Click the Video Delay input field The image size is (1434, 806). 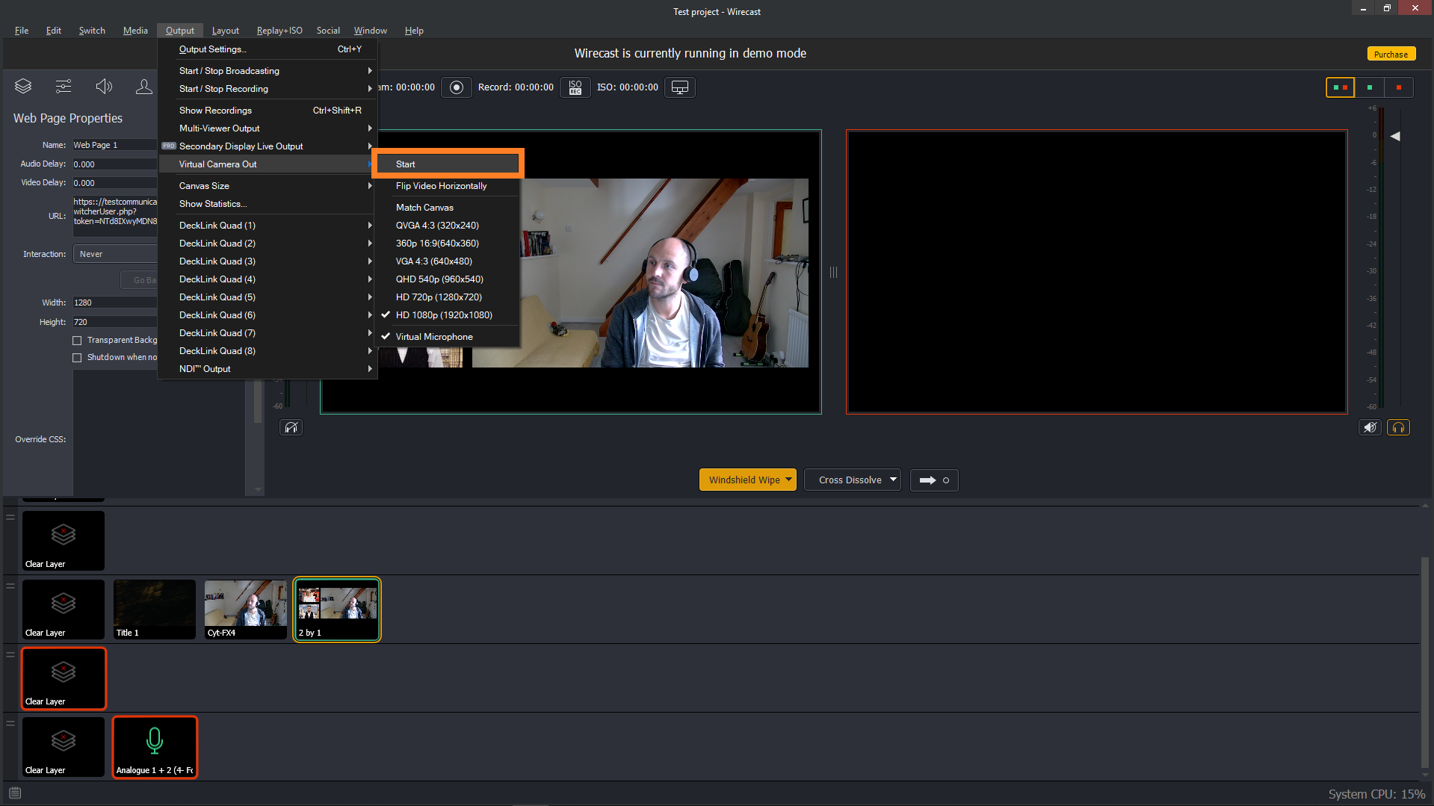[x=114, y=183]
